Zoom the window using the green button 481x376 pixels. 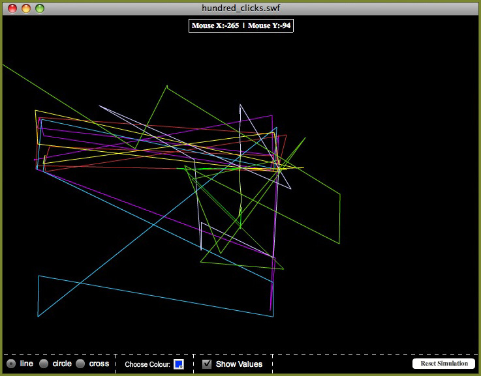[x=40, y=8]
